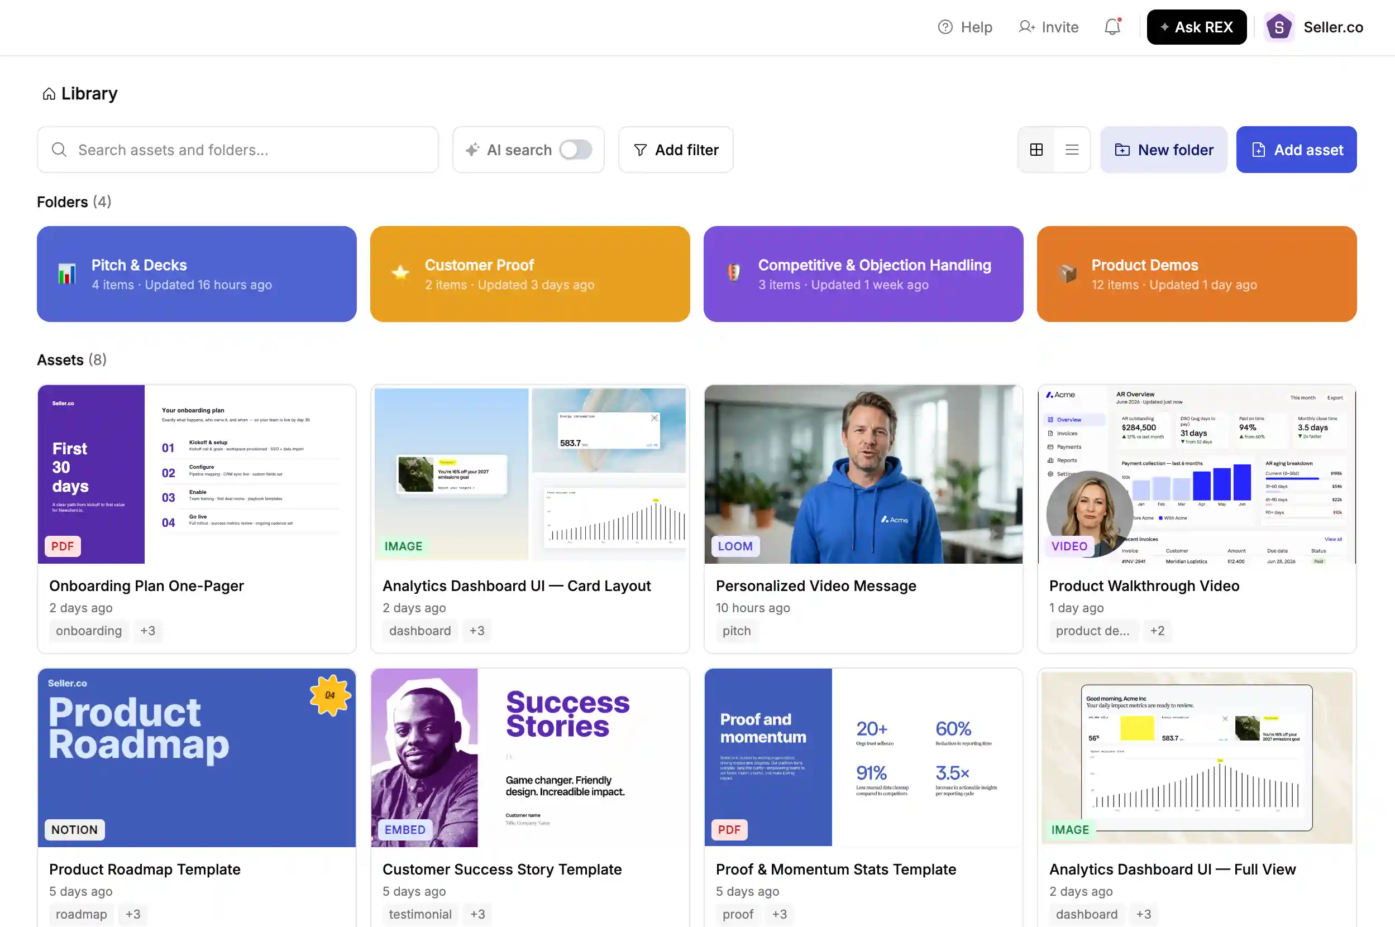
Task: Open Customer Success Story Template thumbnail
Action: [529, 758]
